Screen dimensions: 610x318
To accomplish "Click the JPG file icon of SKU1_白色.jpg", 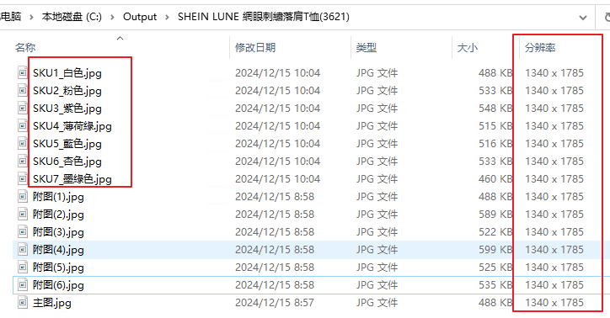I will pyautogui.click(x=23, y=72).
